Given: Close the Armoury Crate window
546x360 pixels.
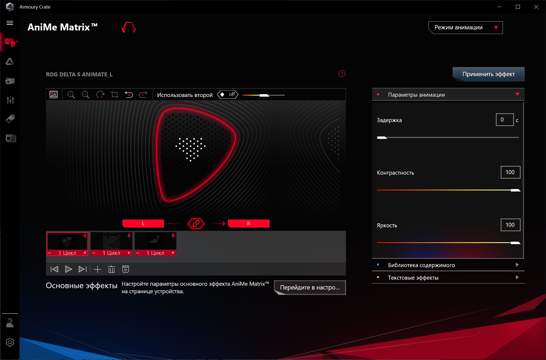Looking at the screenshot, I should (536, 7).
